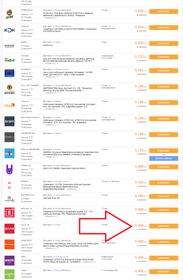
Task: Open the Твій Дім store logo
Action: click(x=9, y=60)
